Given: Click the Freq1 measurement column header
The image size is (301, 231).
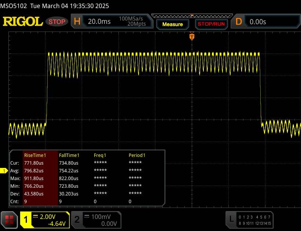Looking at the screenshot, I should click(100, 155).
